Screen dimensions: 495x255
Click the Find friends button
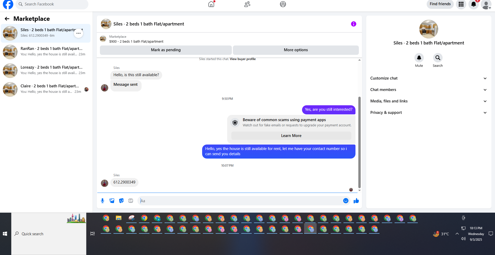click(x=440, y=4)
